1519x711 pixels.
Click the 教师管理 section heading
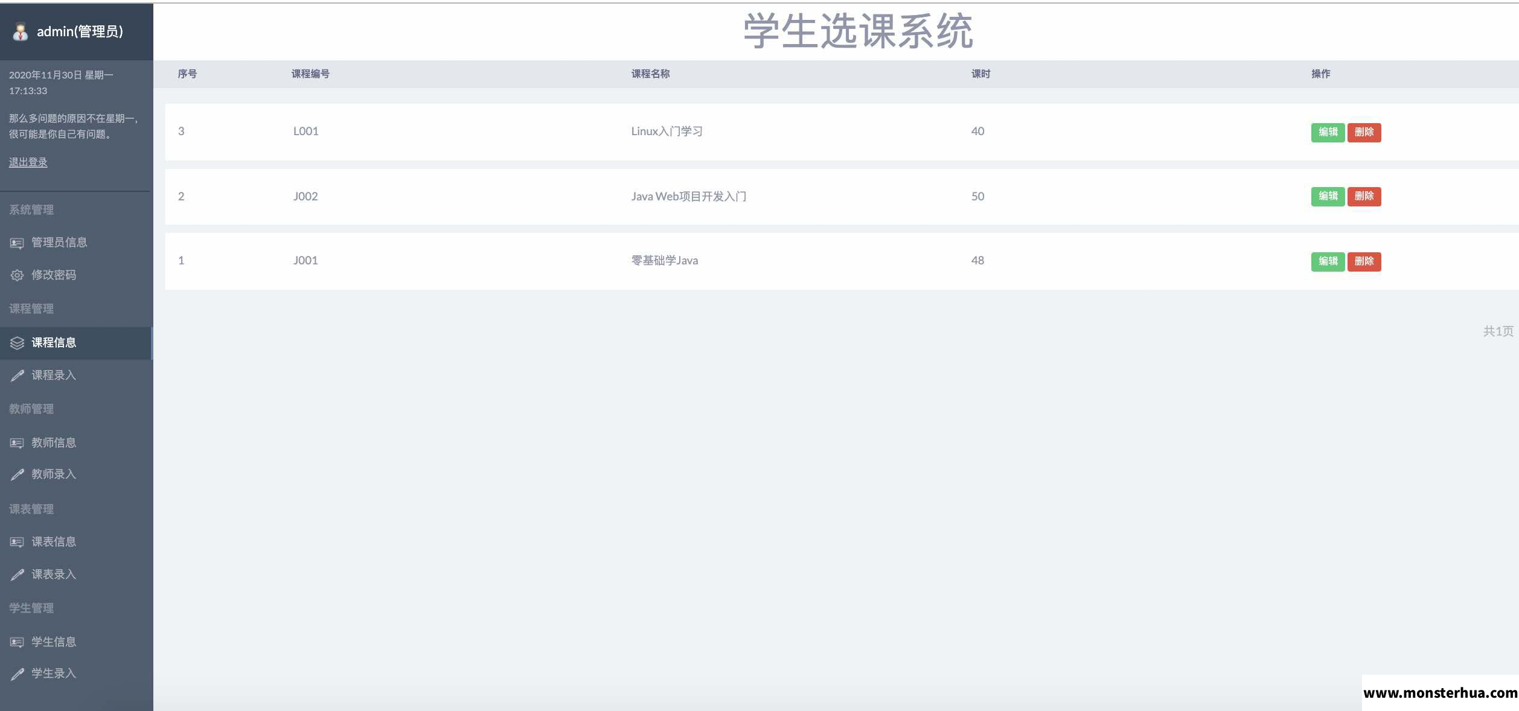pyautogui.click(x=31, y=409)
